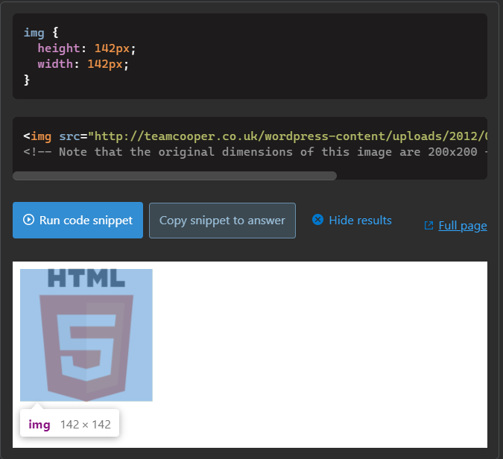Screen dimensions: 503x459
Task: Click Copy snippet to answer button
Action: (x=222, y=221)
